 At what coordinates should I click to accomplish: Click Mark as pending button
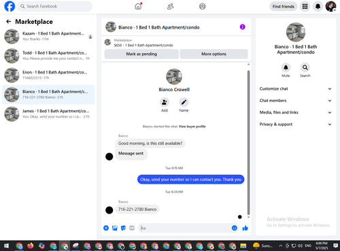click(x=141, y=54)
